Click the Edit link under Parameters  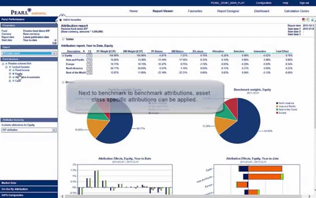coord(56,43)
